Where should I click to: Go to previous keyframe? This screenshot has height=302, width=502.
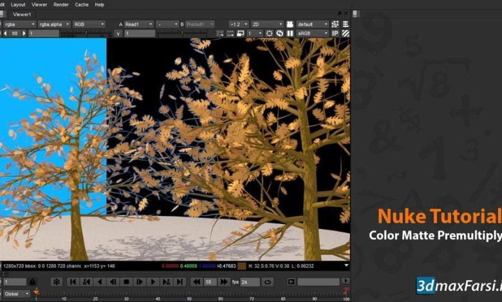(x=86, y=282)
